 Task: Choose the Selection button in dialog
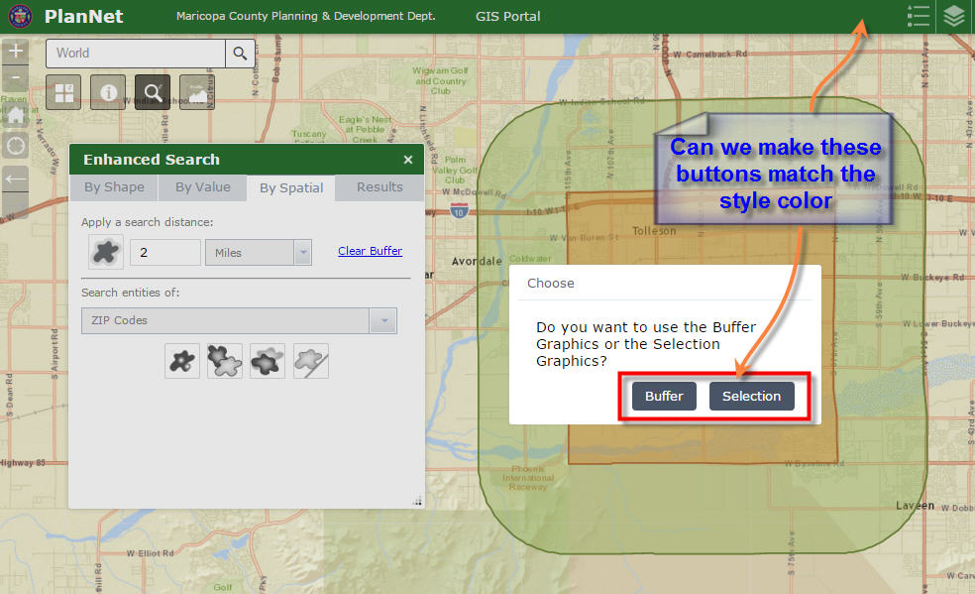tap(751, 397)
